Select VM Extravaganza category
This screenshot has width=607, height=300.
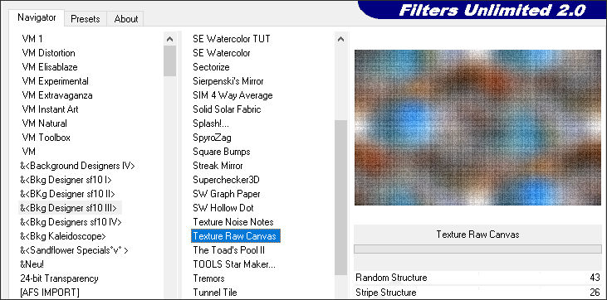(x=57, y=95)
